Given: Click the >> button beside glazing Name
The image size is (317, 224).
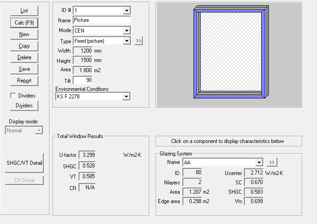Looking at the screenshot, I should pyautogui.click(x=272, y=163).
